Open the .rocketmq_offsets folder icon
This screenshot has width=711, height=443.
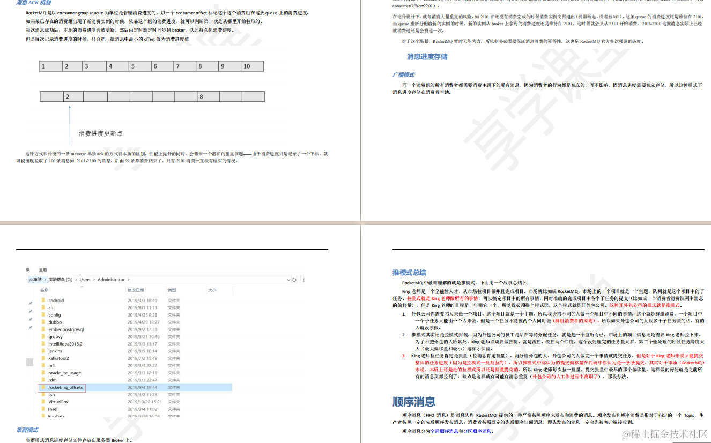[x=42, y=387]
